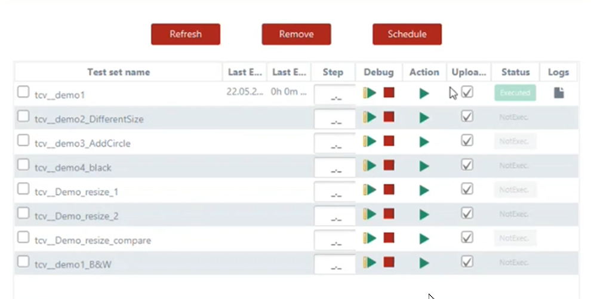591x299 pixels.
Task: Toggle upload checkbox for tcv__demo2_DifferentSize
Action: tap(467, 116)
